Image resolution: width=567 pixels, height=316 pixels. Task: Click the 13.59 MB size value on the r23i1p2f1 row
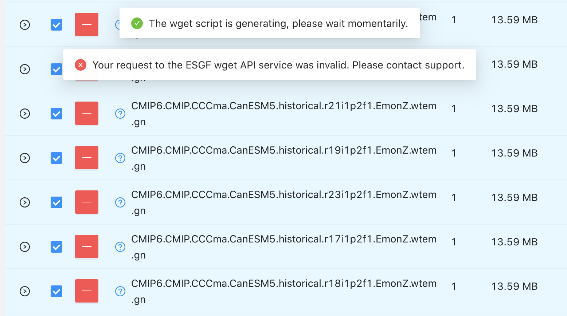click(514, 197)
